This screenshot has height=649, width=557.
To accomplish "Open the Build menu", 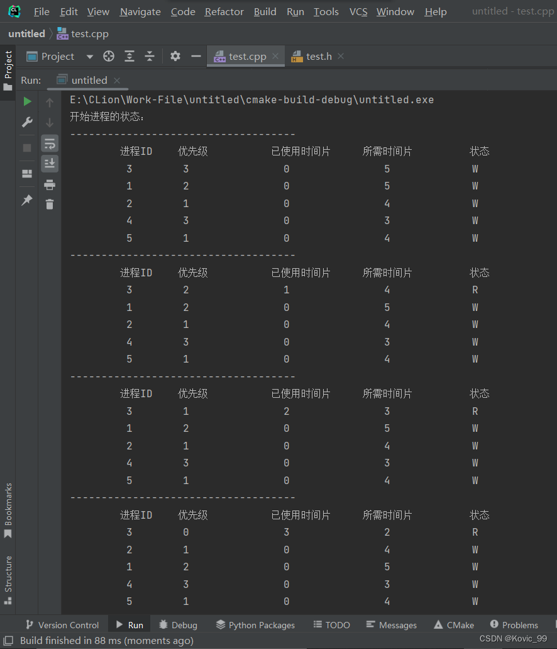I will coord(265,11).
